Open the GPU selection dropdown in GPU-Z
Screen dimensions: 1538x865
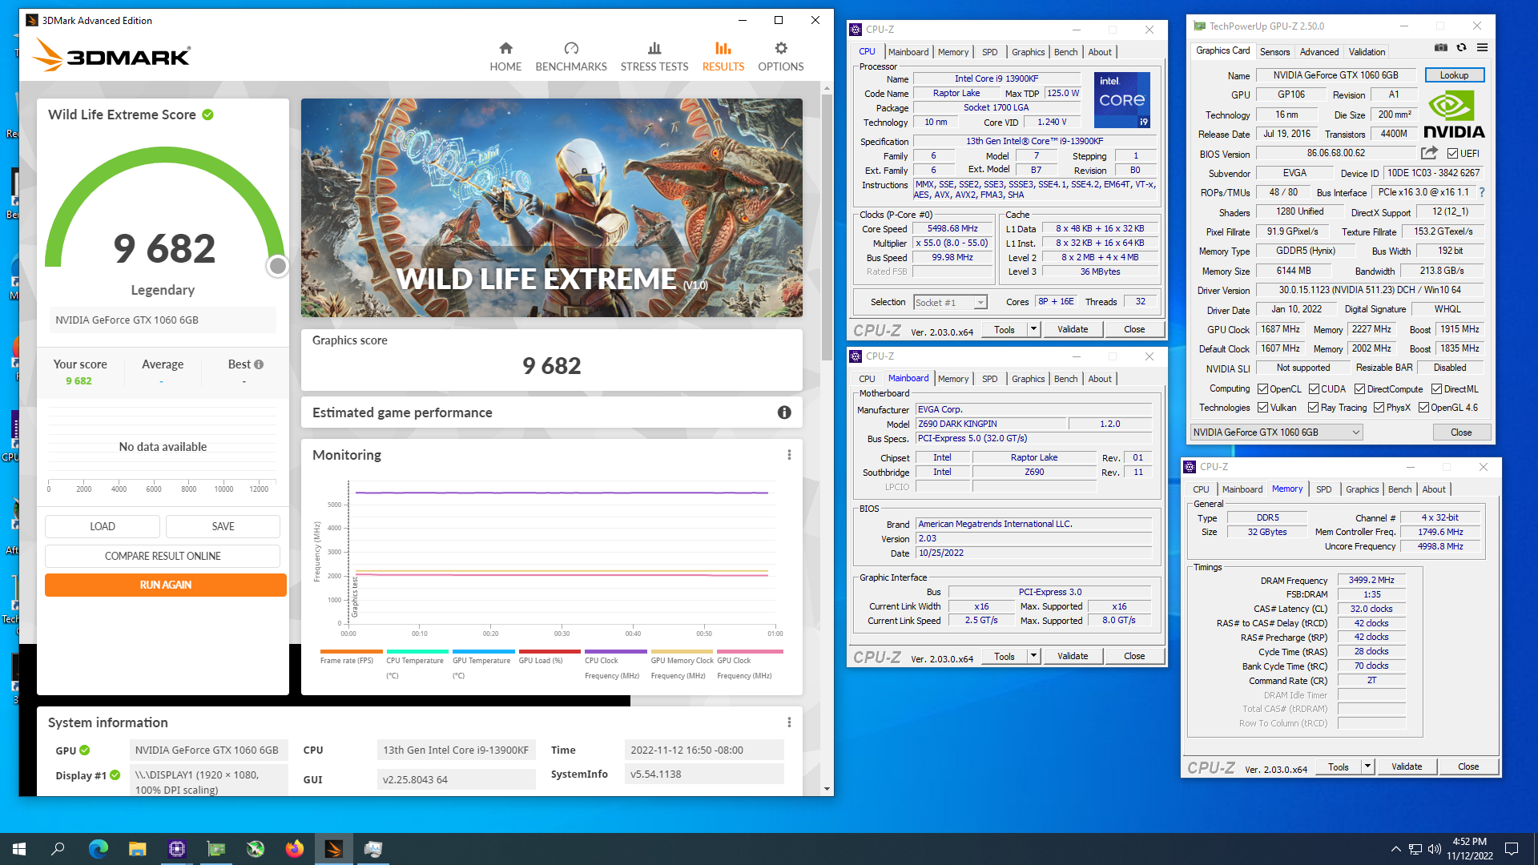click(x=1276, y=432)
